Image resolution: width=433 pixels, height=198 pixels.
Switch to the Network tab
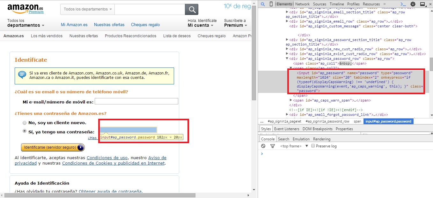[302, 4]
